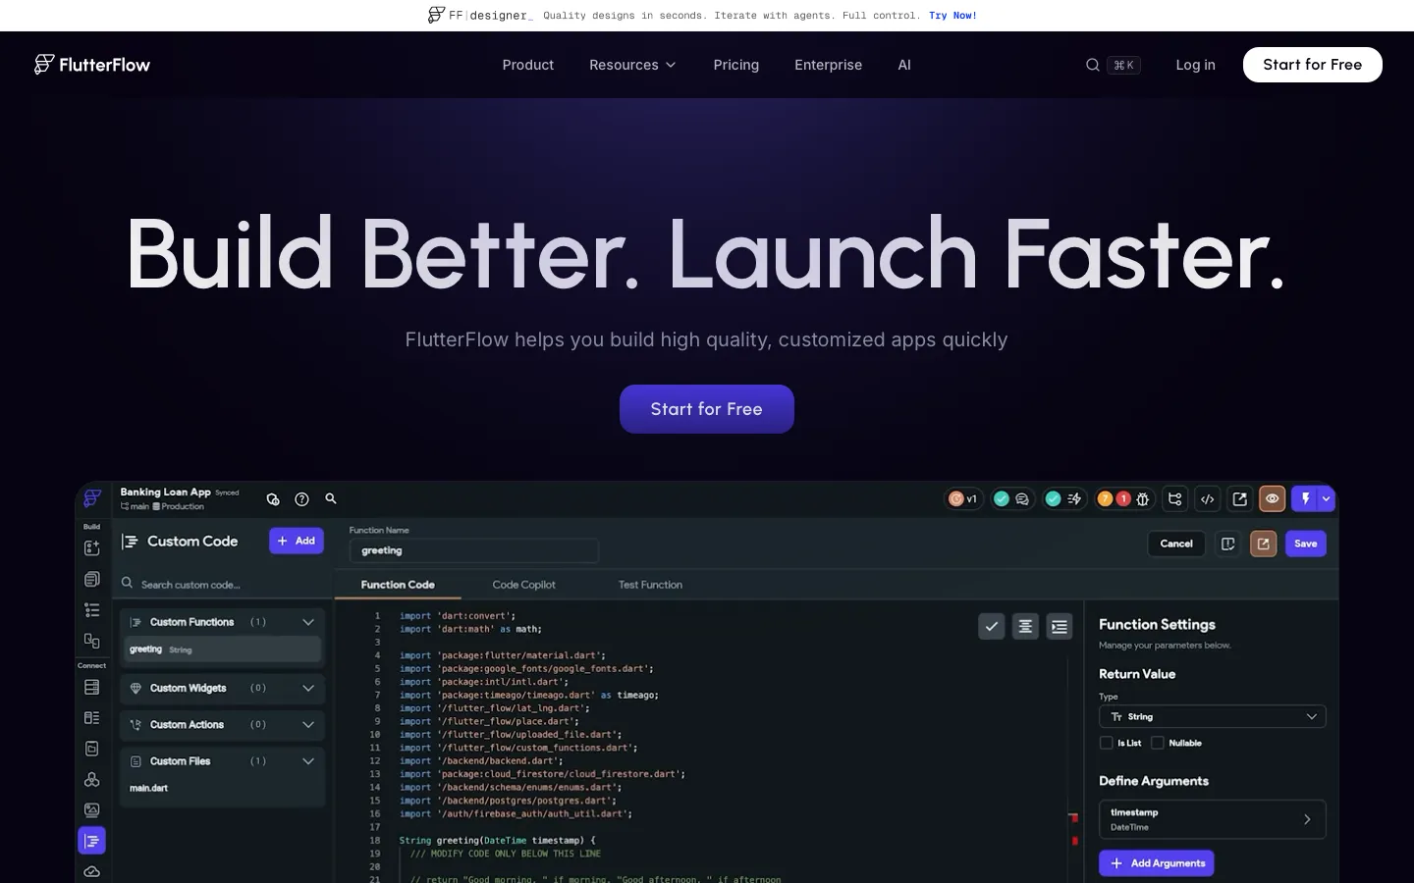Open the API Calls icon in the sidebar
The width and height of the screenshot is (1414, 883).
click(x=92, y=780)
